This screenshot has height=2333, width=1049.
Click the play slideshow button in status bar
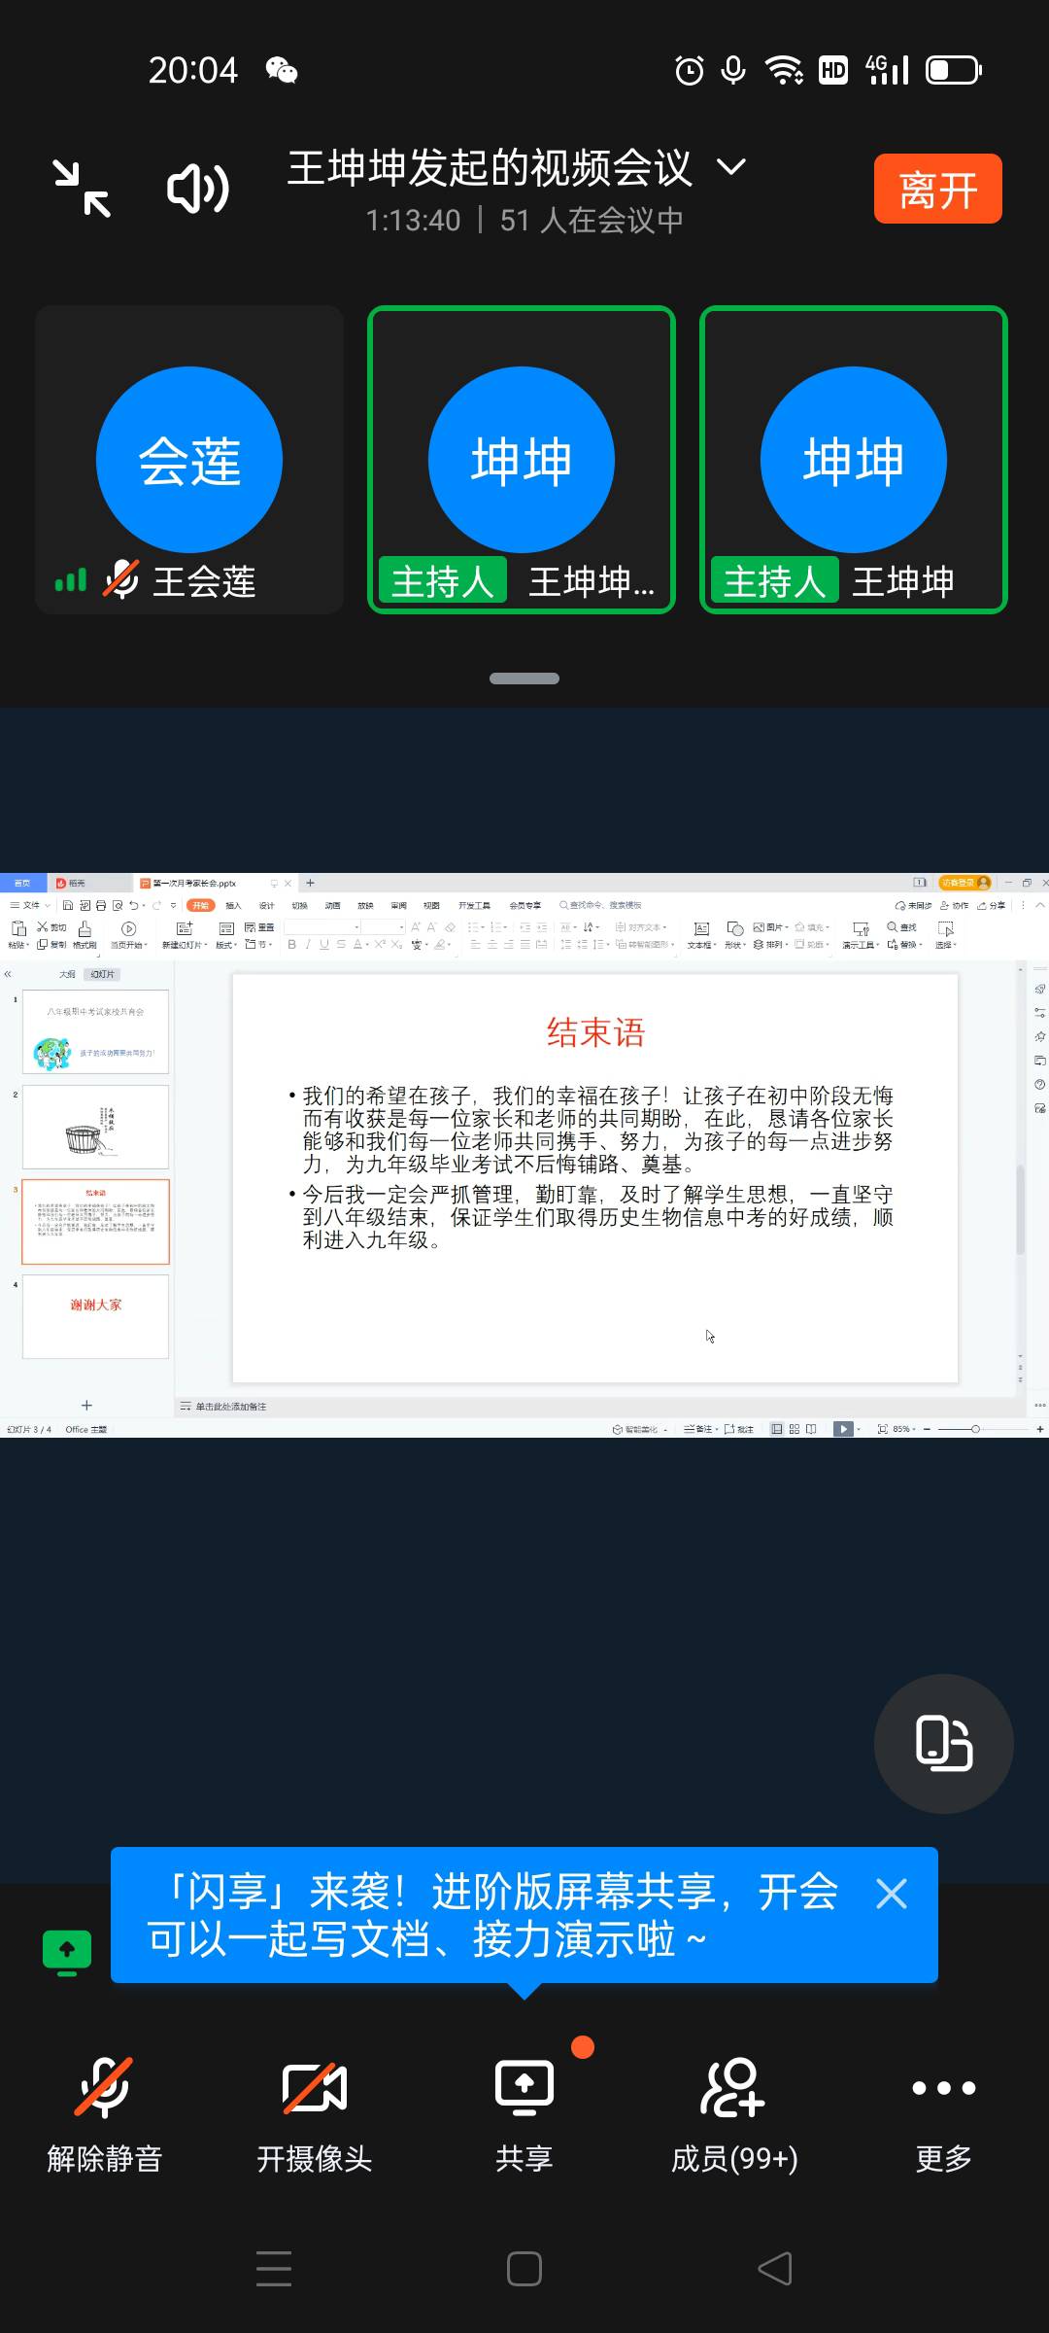coord(843,1429)
